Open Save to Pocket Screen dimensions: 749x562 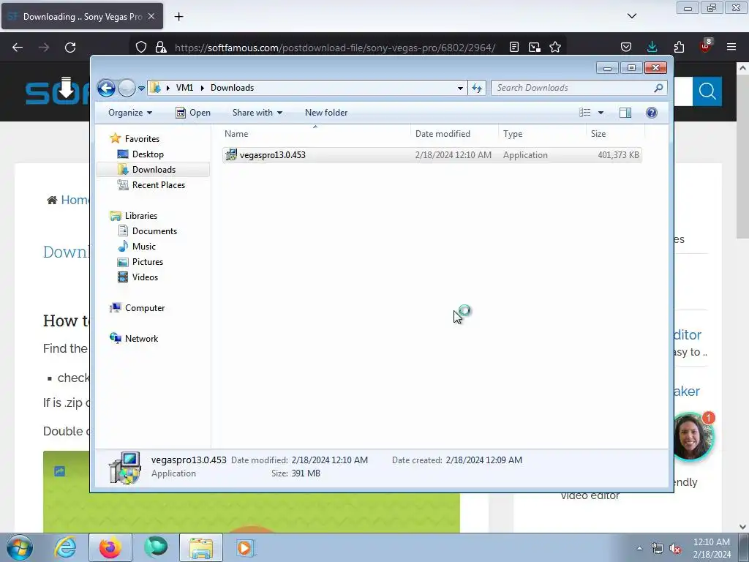tap(626, 48)
